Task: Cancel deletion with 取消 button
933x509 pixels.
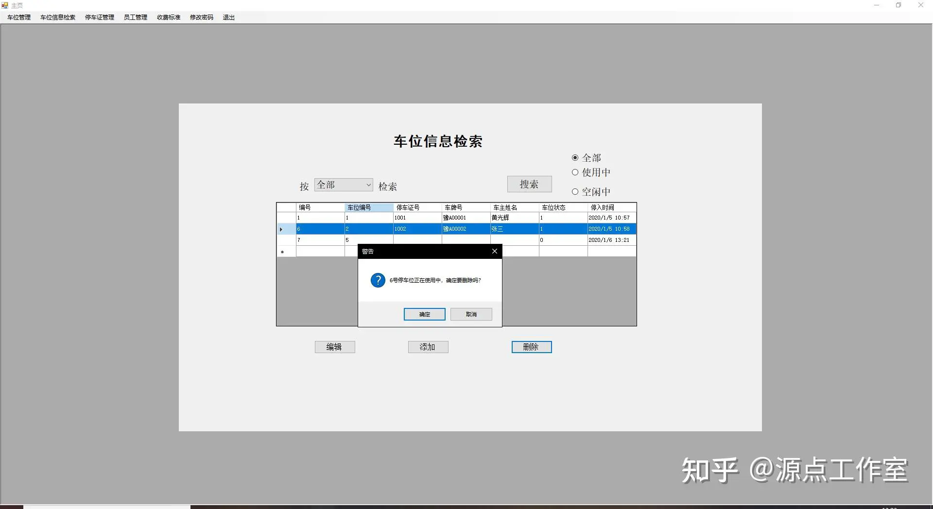Action: pos(471,314)
